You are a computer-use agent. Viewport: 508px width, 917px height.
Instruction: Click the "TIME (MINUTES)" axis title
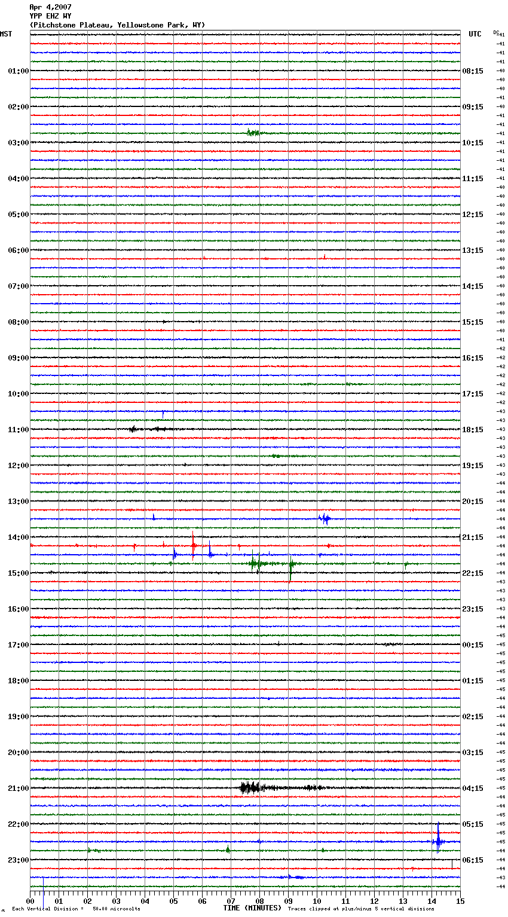252,908
